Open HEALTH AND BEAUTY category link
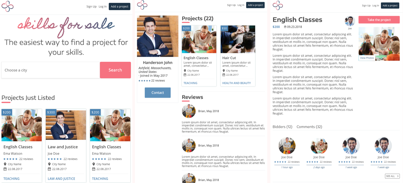Screen dimensions: 403x183 click(236, 83)
